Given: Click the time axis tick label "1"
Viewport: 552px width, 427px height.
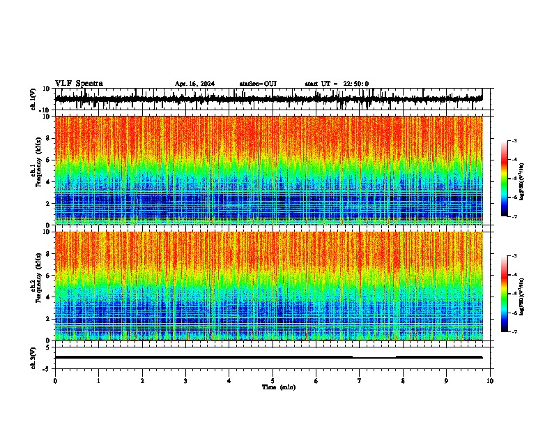Looking at the screenshot, I should [98, 381].
